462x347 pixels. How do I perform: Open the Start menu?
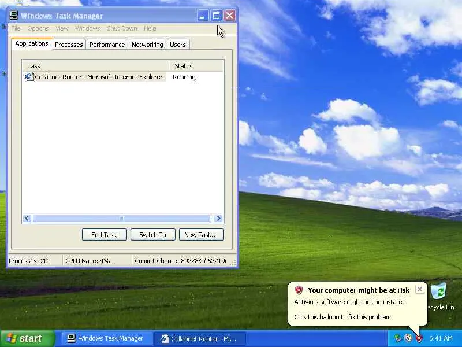click(x=28, y=338)
